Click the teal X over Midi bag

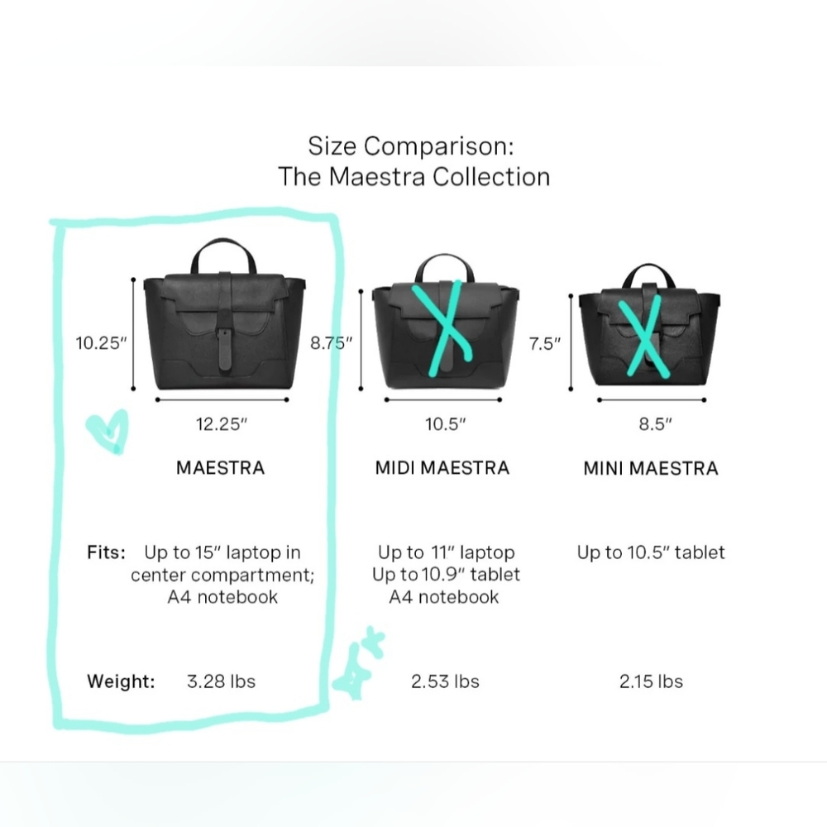[442, 328]
